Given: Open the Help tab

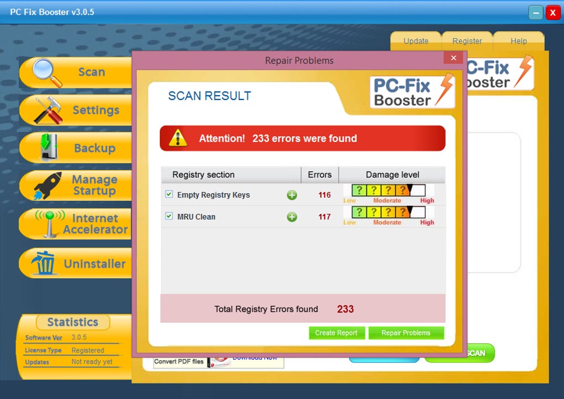Looking at the screenshot, I should (518, 41).
